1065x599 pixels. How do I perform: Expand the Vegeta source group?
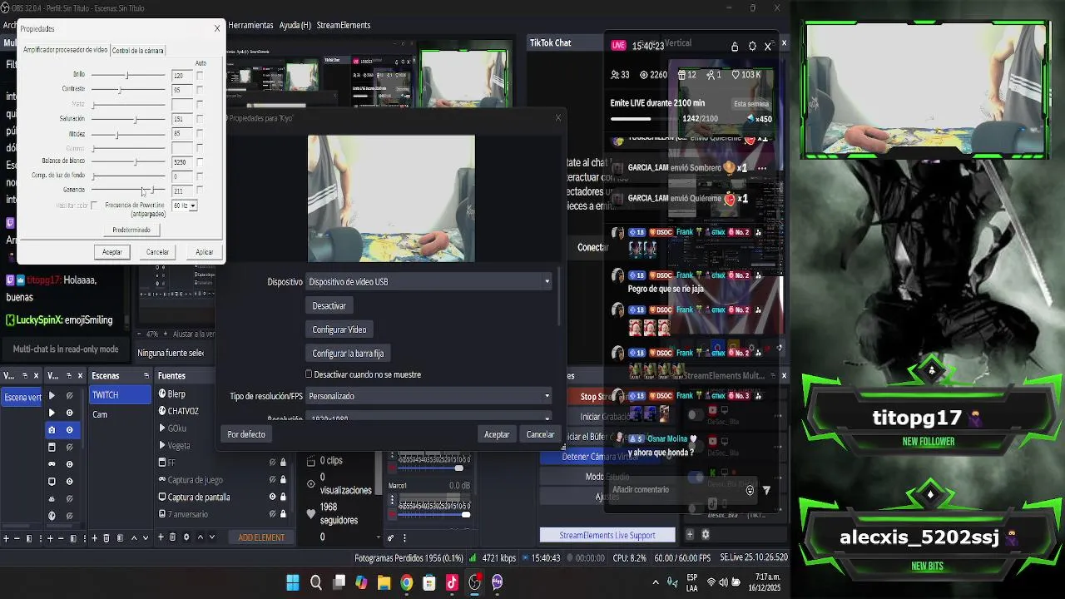[x=162, y=445]
